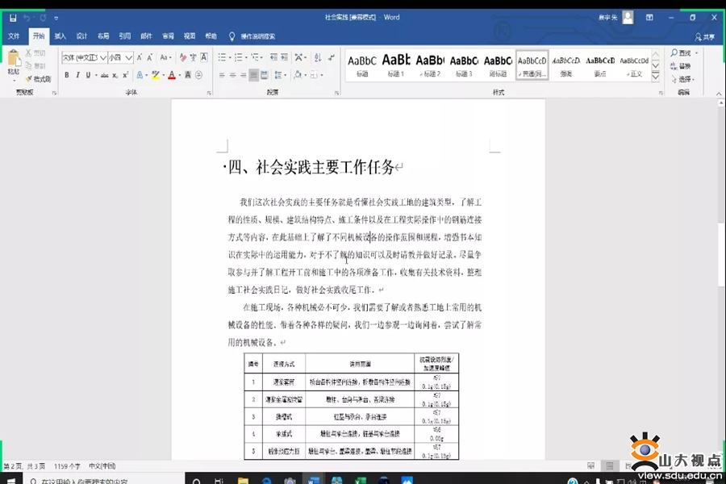Toggle bold formatting
The image size is (726, 484).
coord(66,75)
